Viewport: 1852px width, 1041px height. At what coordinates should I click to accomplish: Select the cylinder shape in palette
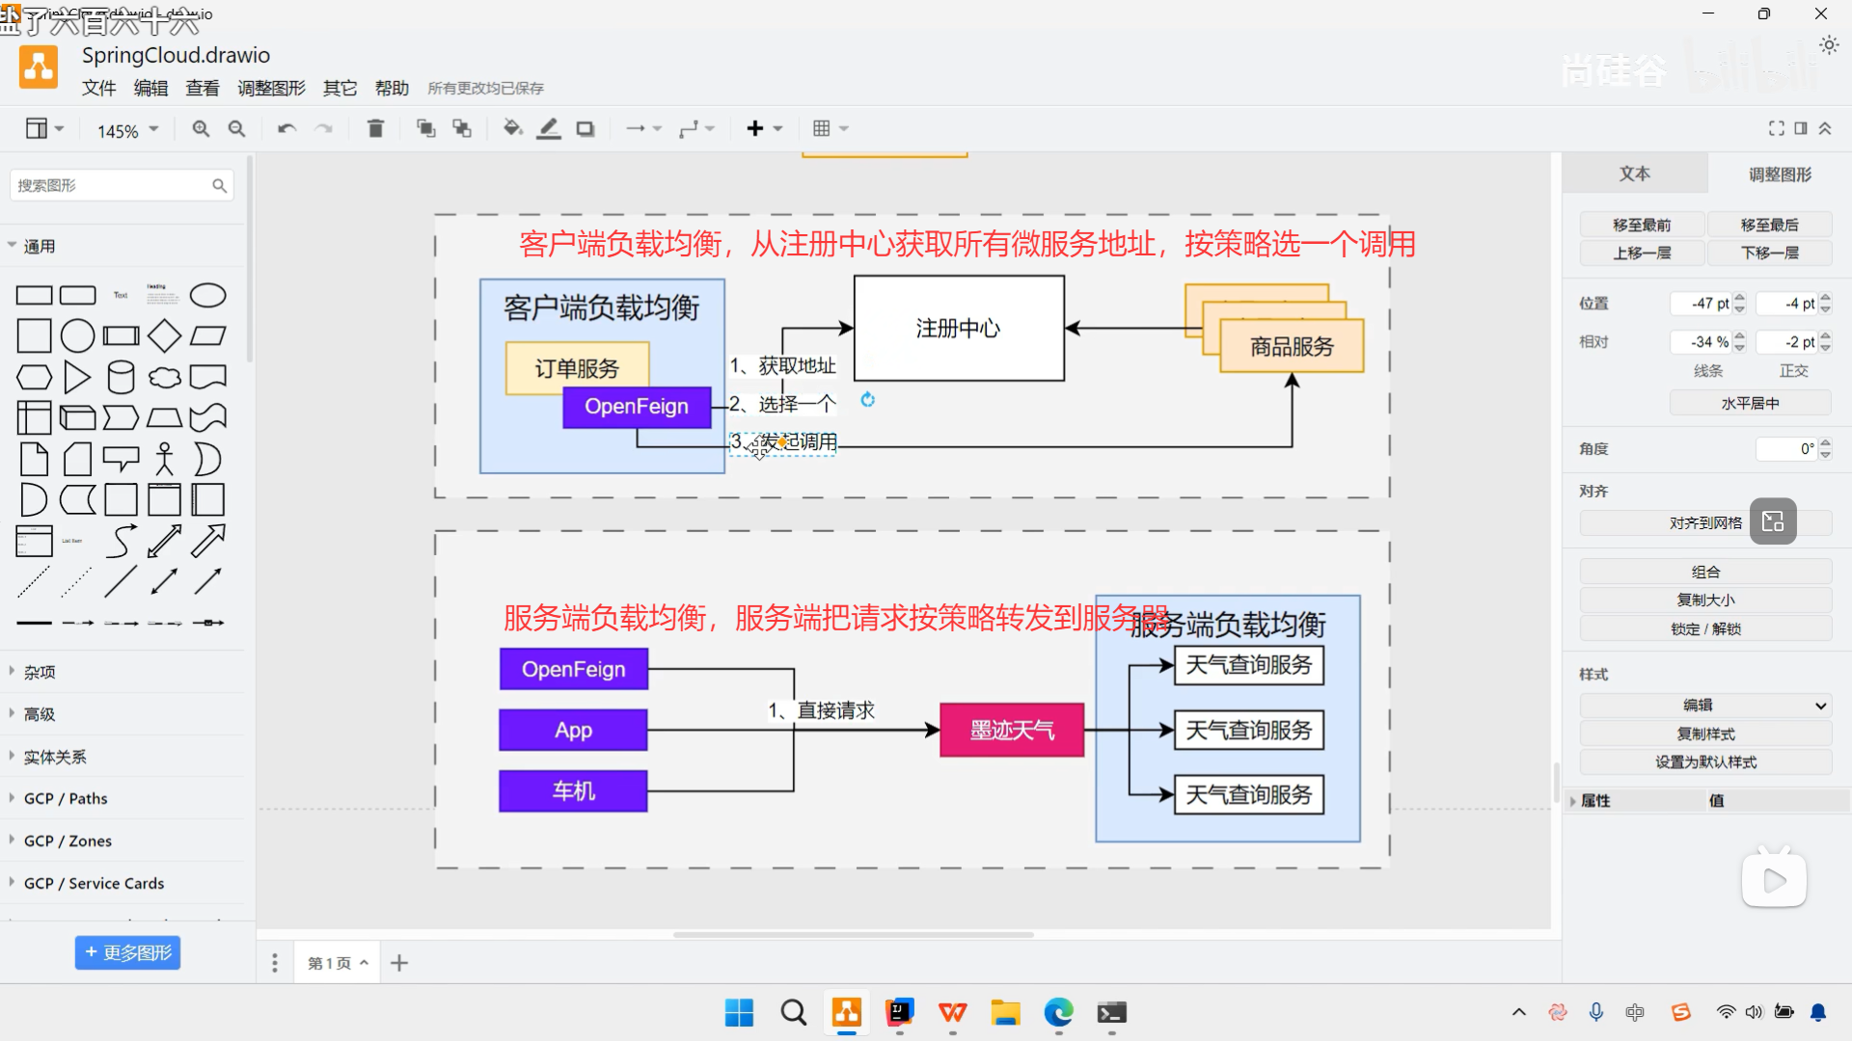(x=121, y=378)
